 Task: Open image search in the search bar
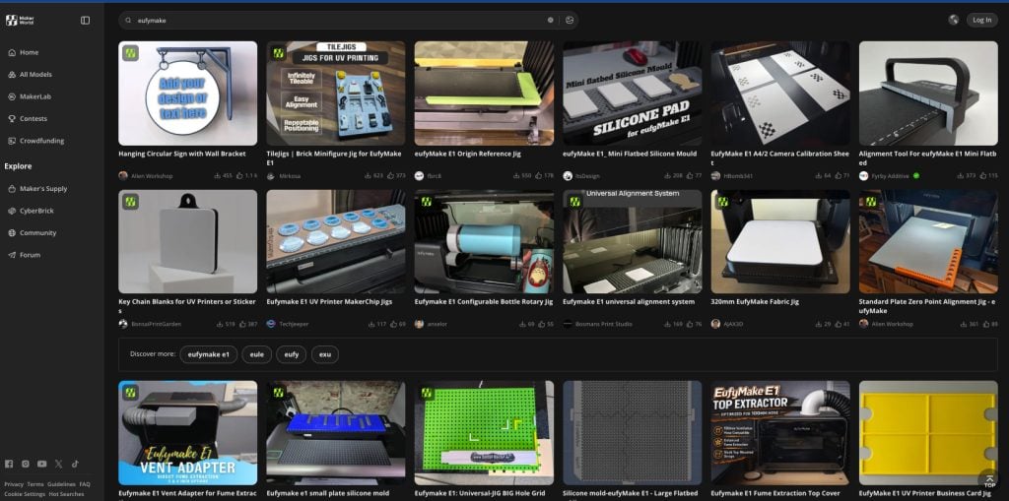click(x=569, y=20)
